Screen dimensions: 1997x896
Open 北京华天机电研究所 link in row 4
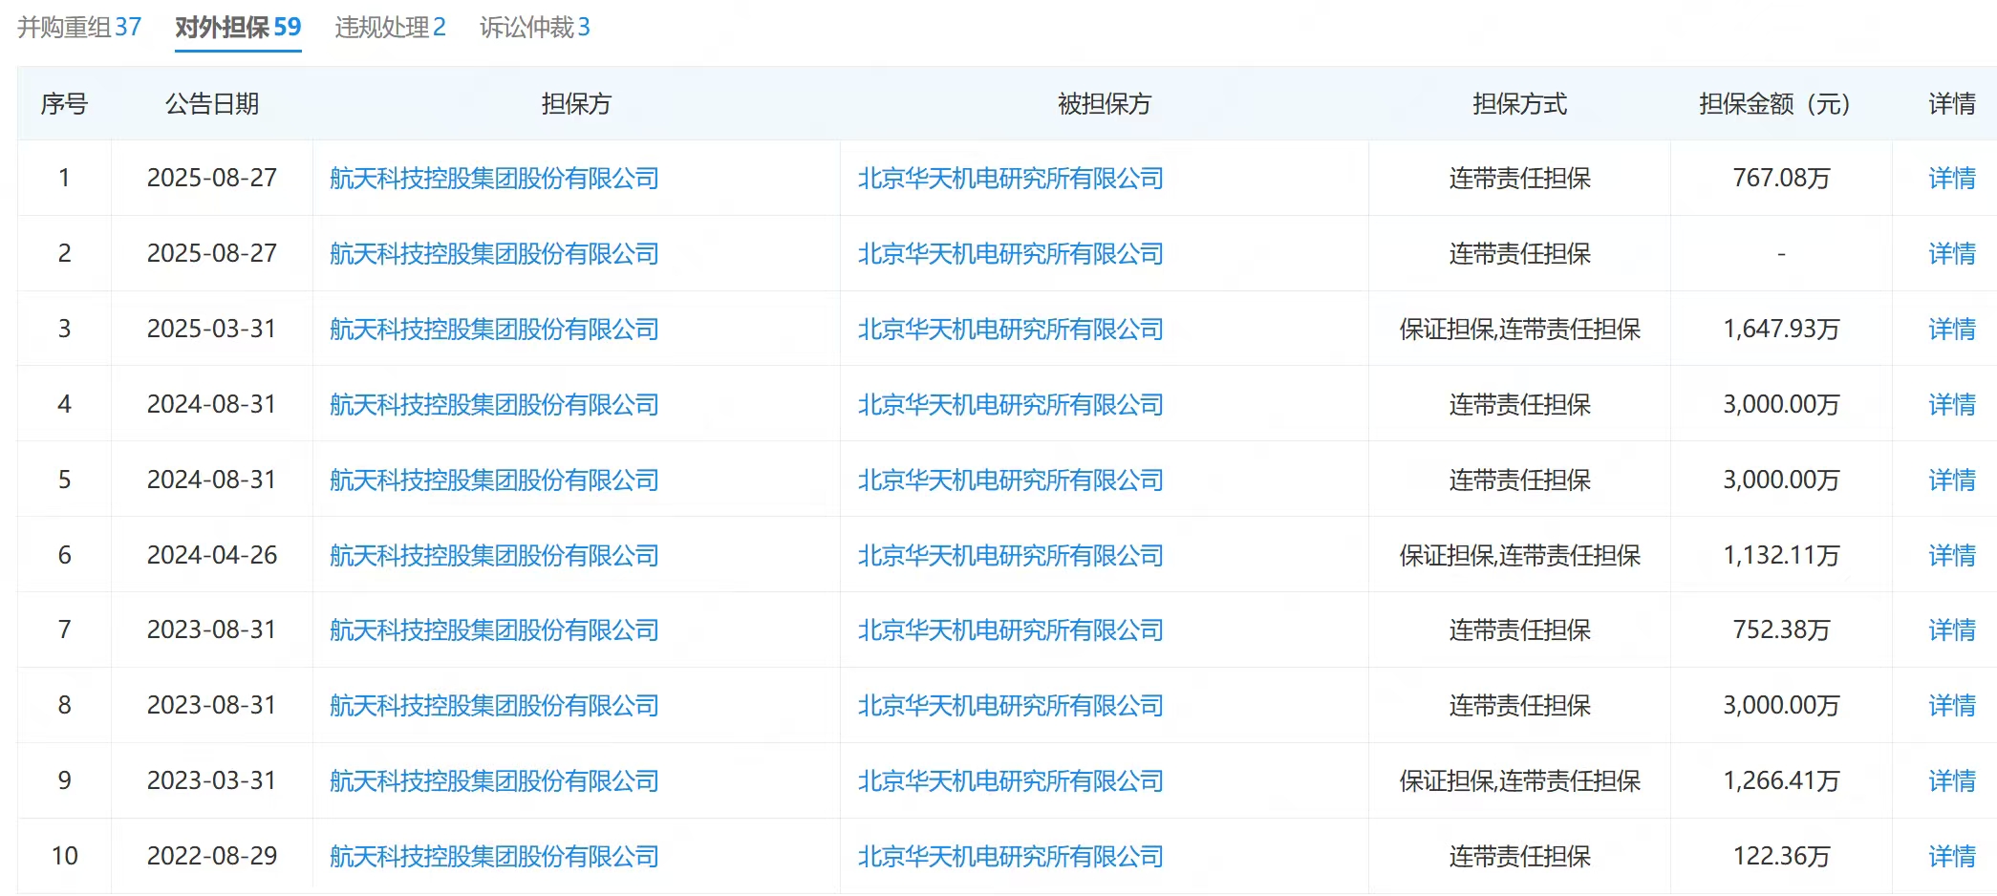pos(1010,405)
